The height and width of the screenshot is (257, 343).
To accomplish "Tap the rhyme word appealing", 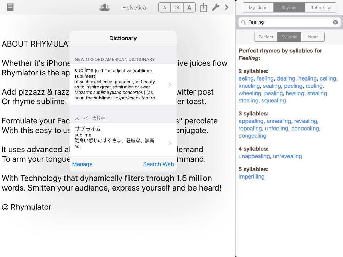I will click(251, 121).
